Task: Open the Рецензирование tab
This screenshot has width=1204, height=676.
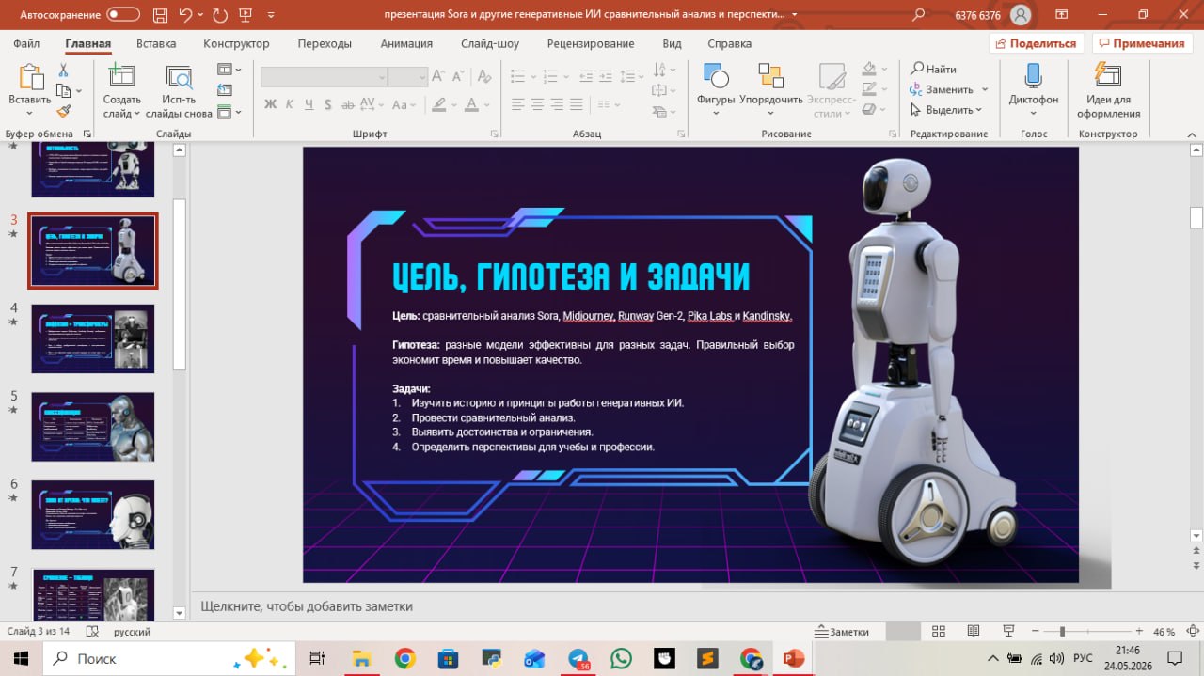Action: click(590, 43)
